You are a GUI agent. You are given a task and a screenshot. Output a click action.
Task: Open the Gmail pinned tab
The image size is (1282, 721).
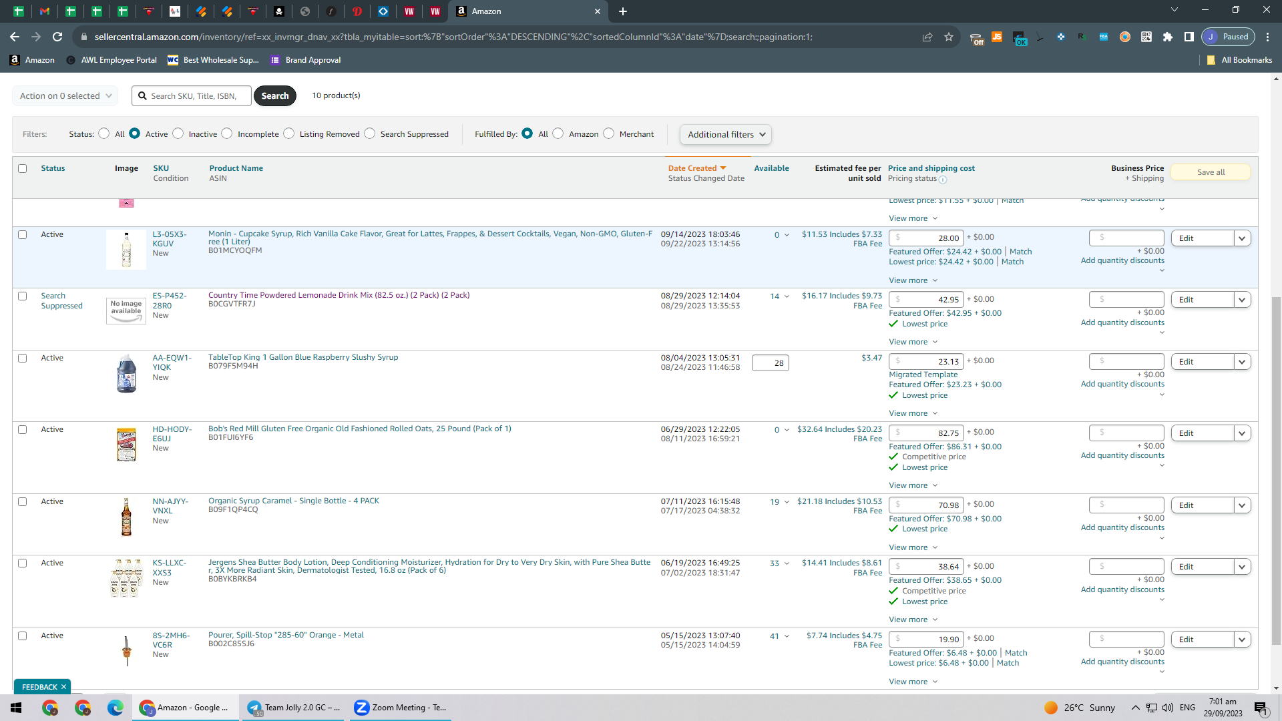(x=45, y=11)
